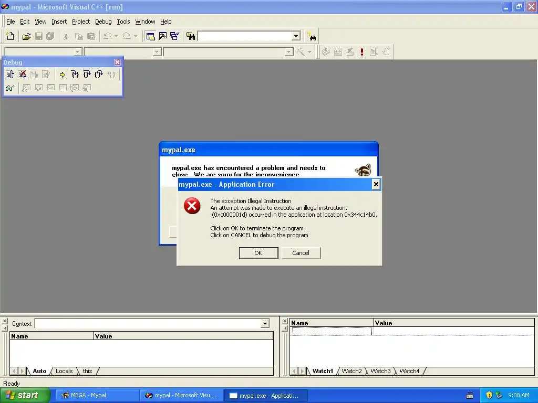Switch to the this tab
Viewport: 538px width, 403px height.
click(88, 371)
